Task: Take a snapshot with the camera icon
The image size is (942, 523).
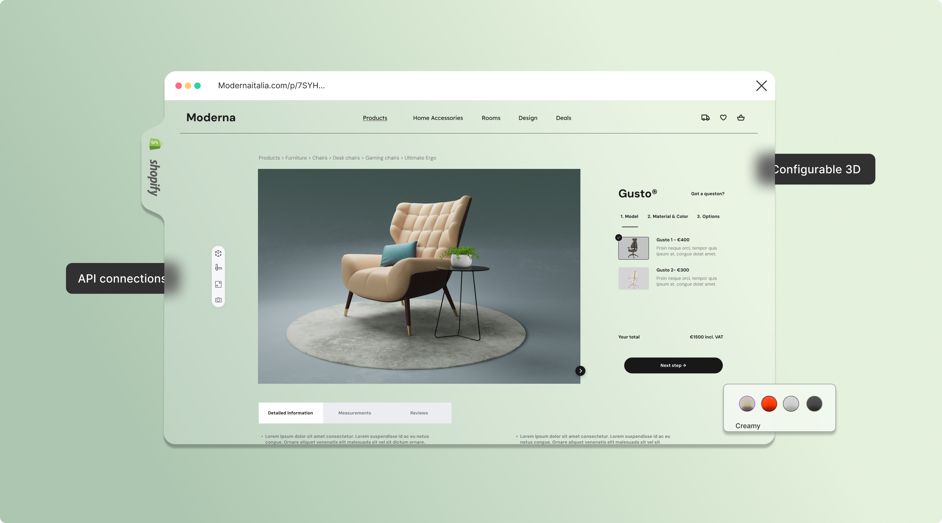Action: point(218,300)
